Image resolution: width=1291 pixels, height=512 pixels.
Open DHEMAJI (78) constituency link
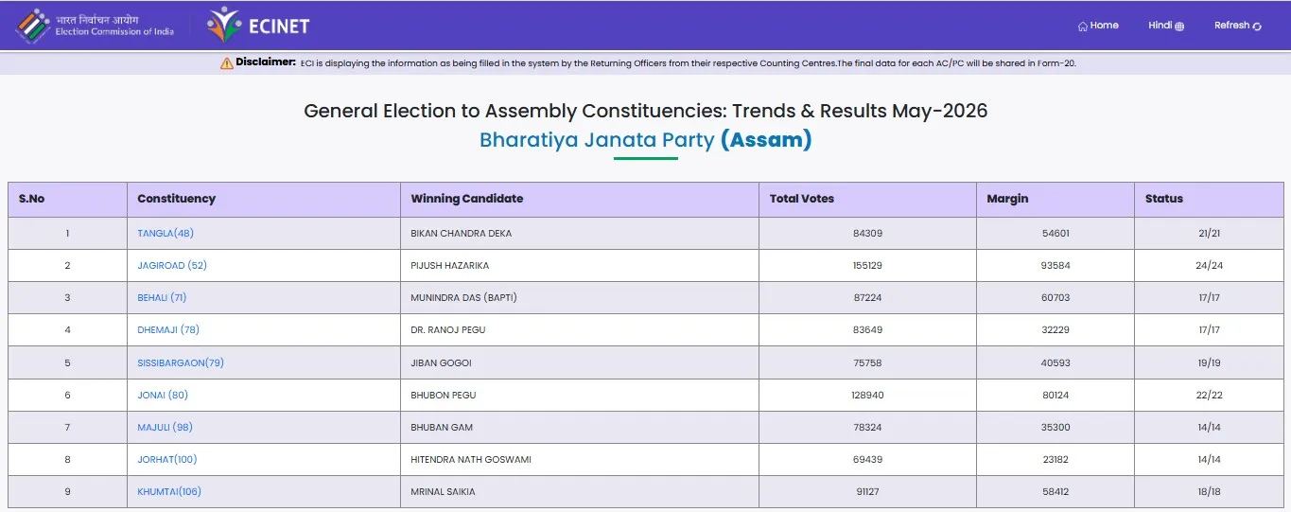(168, 329)
